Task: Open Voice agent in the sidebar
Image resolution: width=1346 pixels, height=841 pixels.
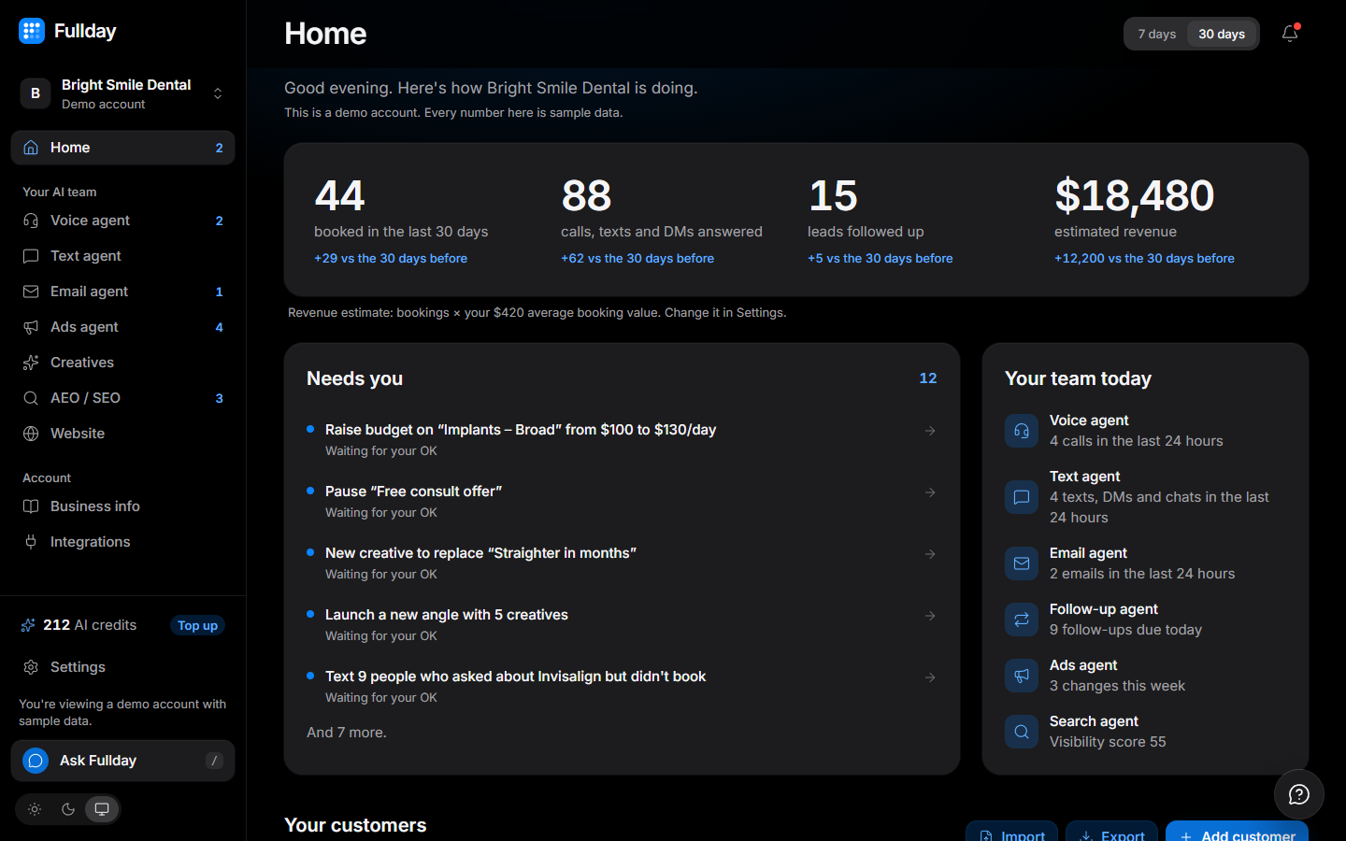Action: click(123, 221)
